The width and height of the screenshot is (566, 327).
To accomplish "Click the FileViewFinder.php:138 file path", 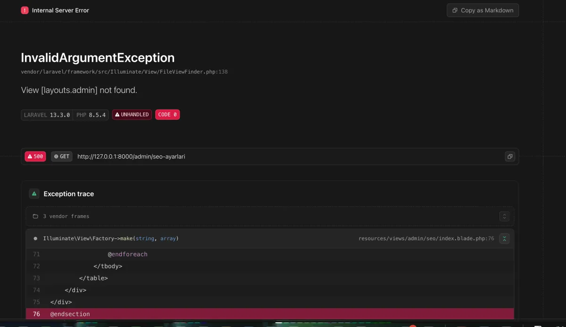I will click(125, 72).
